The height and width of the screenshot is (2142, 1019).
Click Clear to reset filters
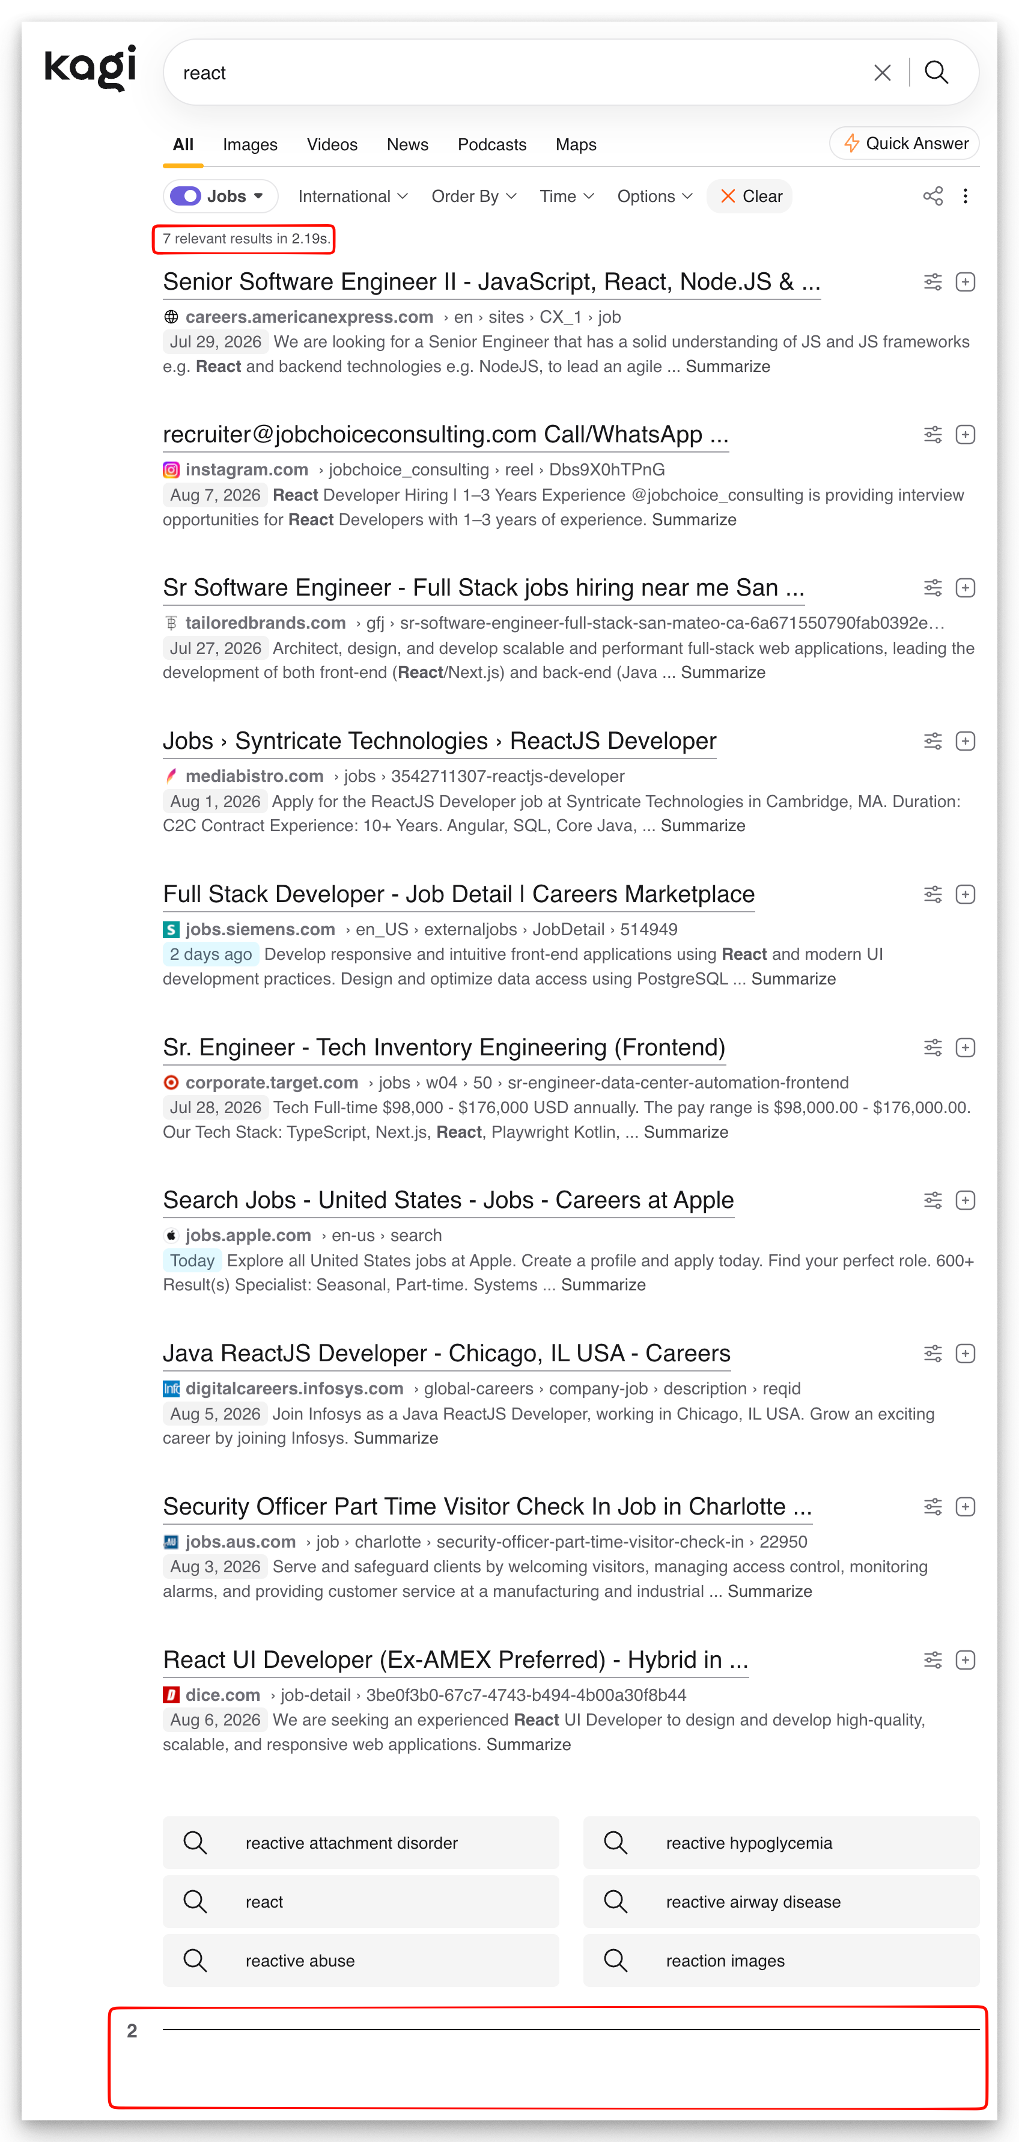pyautogui.click(x=750, y=197)
